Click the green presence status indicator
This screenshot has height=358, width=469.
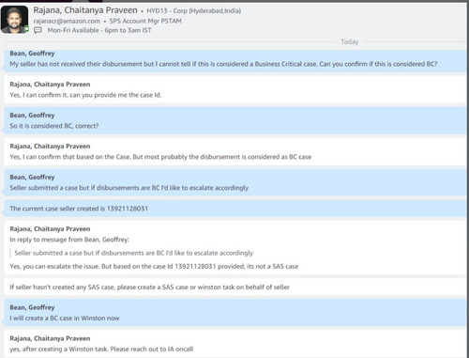pyautogui.click(x=26, y=29)
